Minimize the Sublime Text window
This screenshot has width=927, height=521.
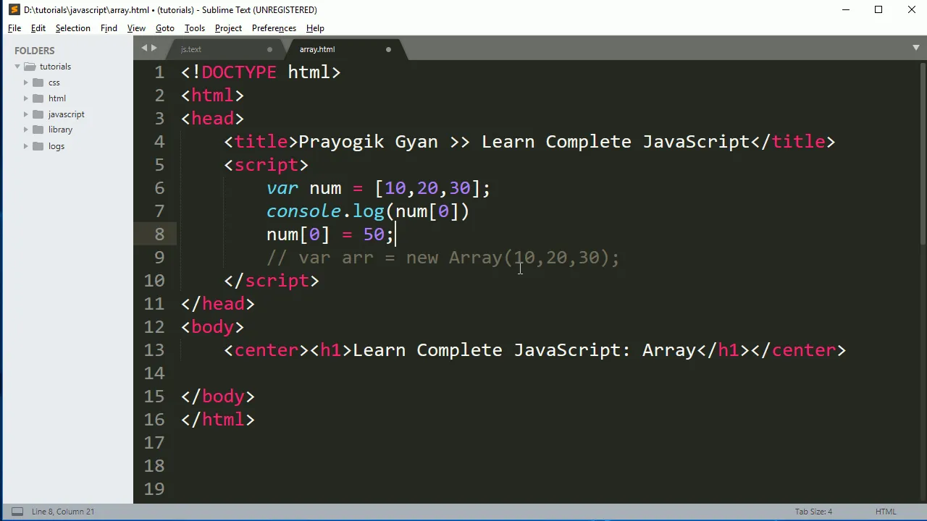(x=845, y=9)
